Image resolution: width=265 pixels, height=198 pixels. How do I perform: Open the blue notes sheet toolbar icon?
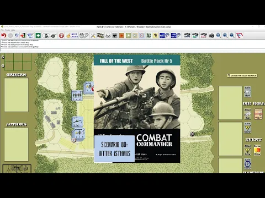coord(30,35)
